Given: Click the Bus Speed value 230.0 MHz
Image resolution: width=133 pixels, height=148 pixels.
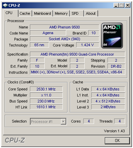Looking at the screenshot, I should tap(46, 101).
